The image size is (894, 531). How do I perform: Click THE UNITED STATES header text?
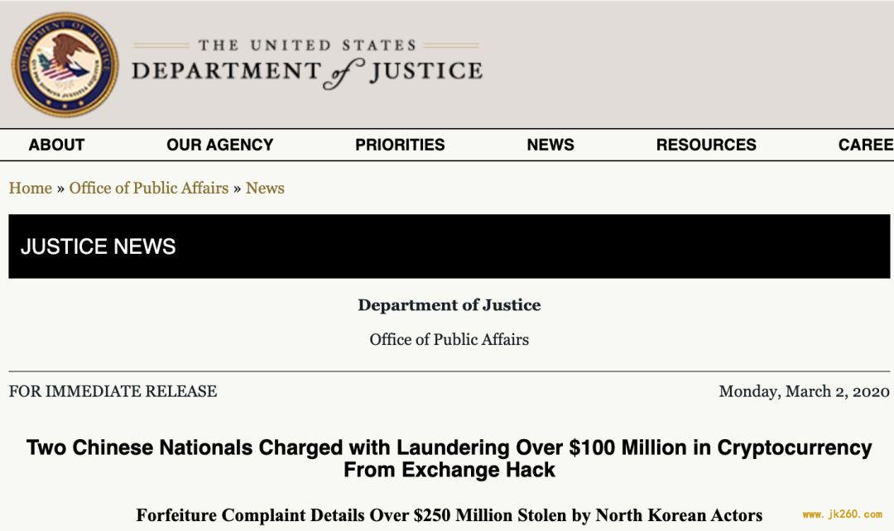point(307,45)
